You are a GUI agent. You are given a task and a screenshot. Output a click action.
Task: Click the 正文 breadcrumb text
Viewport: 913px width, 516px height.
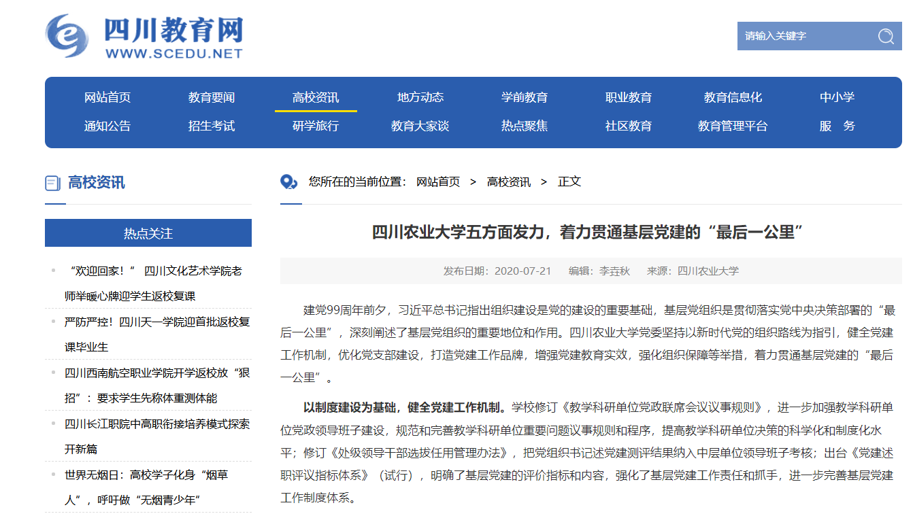click(569, 182)
